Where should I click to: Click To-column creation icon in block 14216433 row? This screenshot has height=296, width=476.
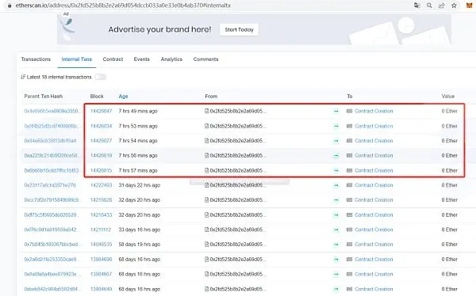click(x=349, y=214)
